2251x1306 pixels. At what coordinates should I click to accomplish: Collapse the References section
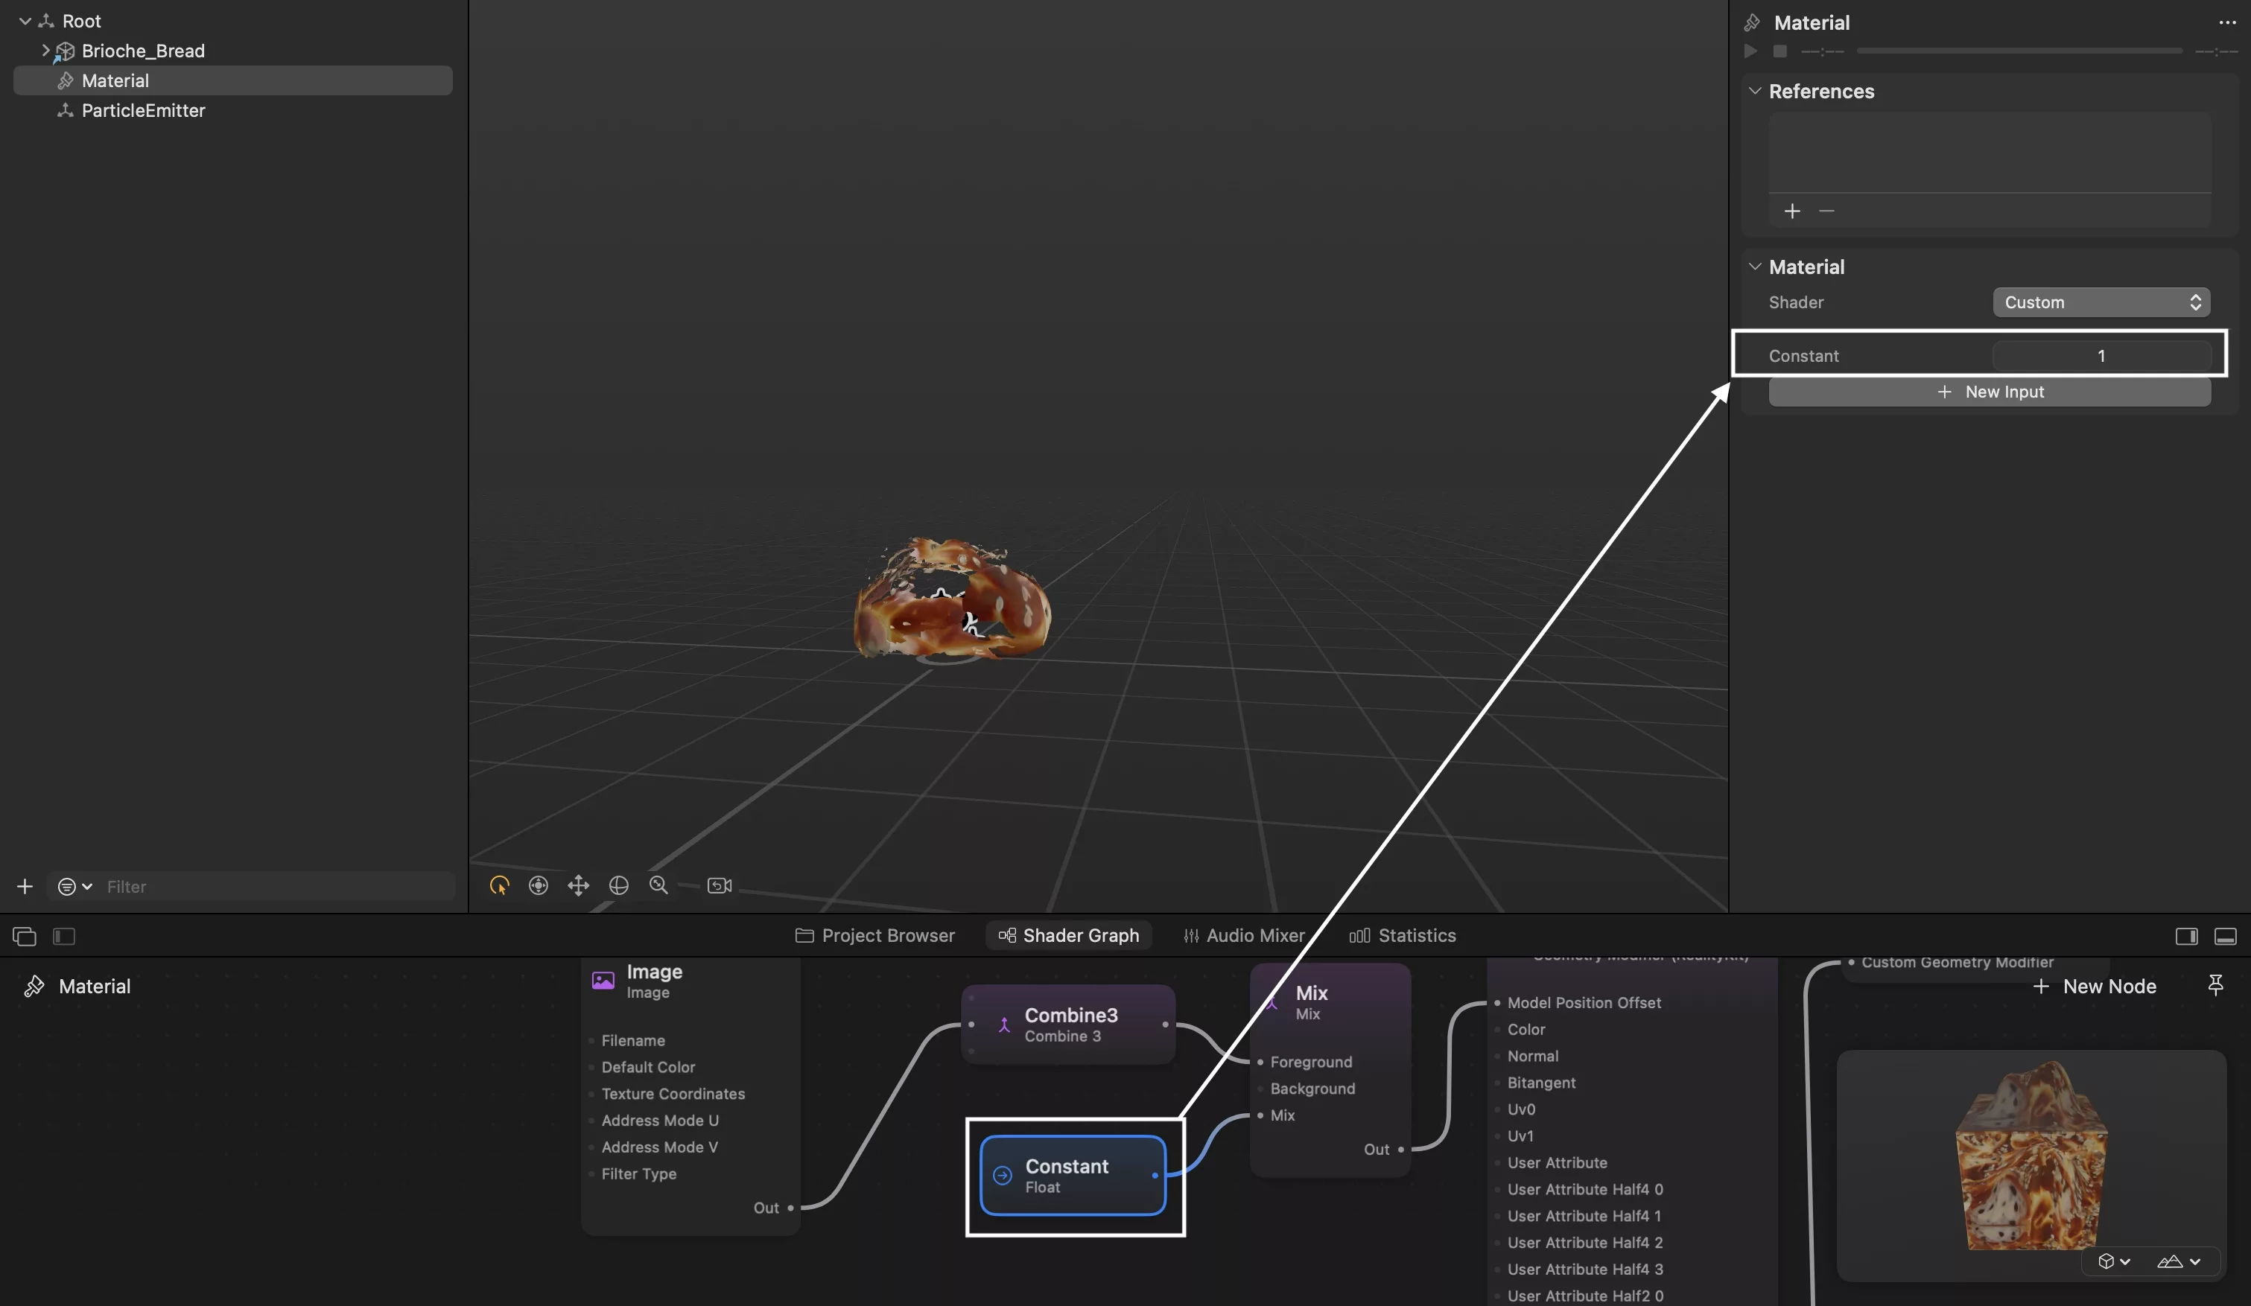(x=1754, y=91)
